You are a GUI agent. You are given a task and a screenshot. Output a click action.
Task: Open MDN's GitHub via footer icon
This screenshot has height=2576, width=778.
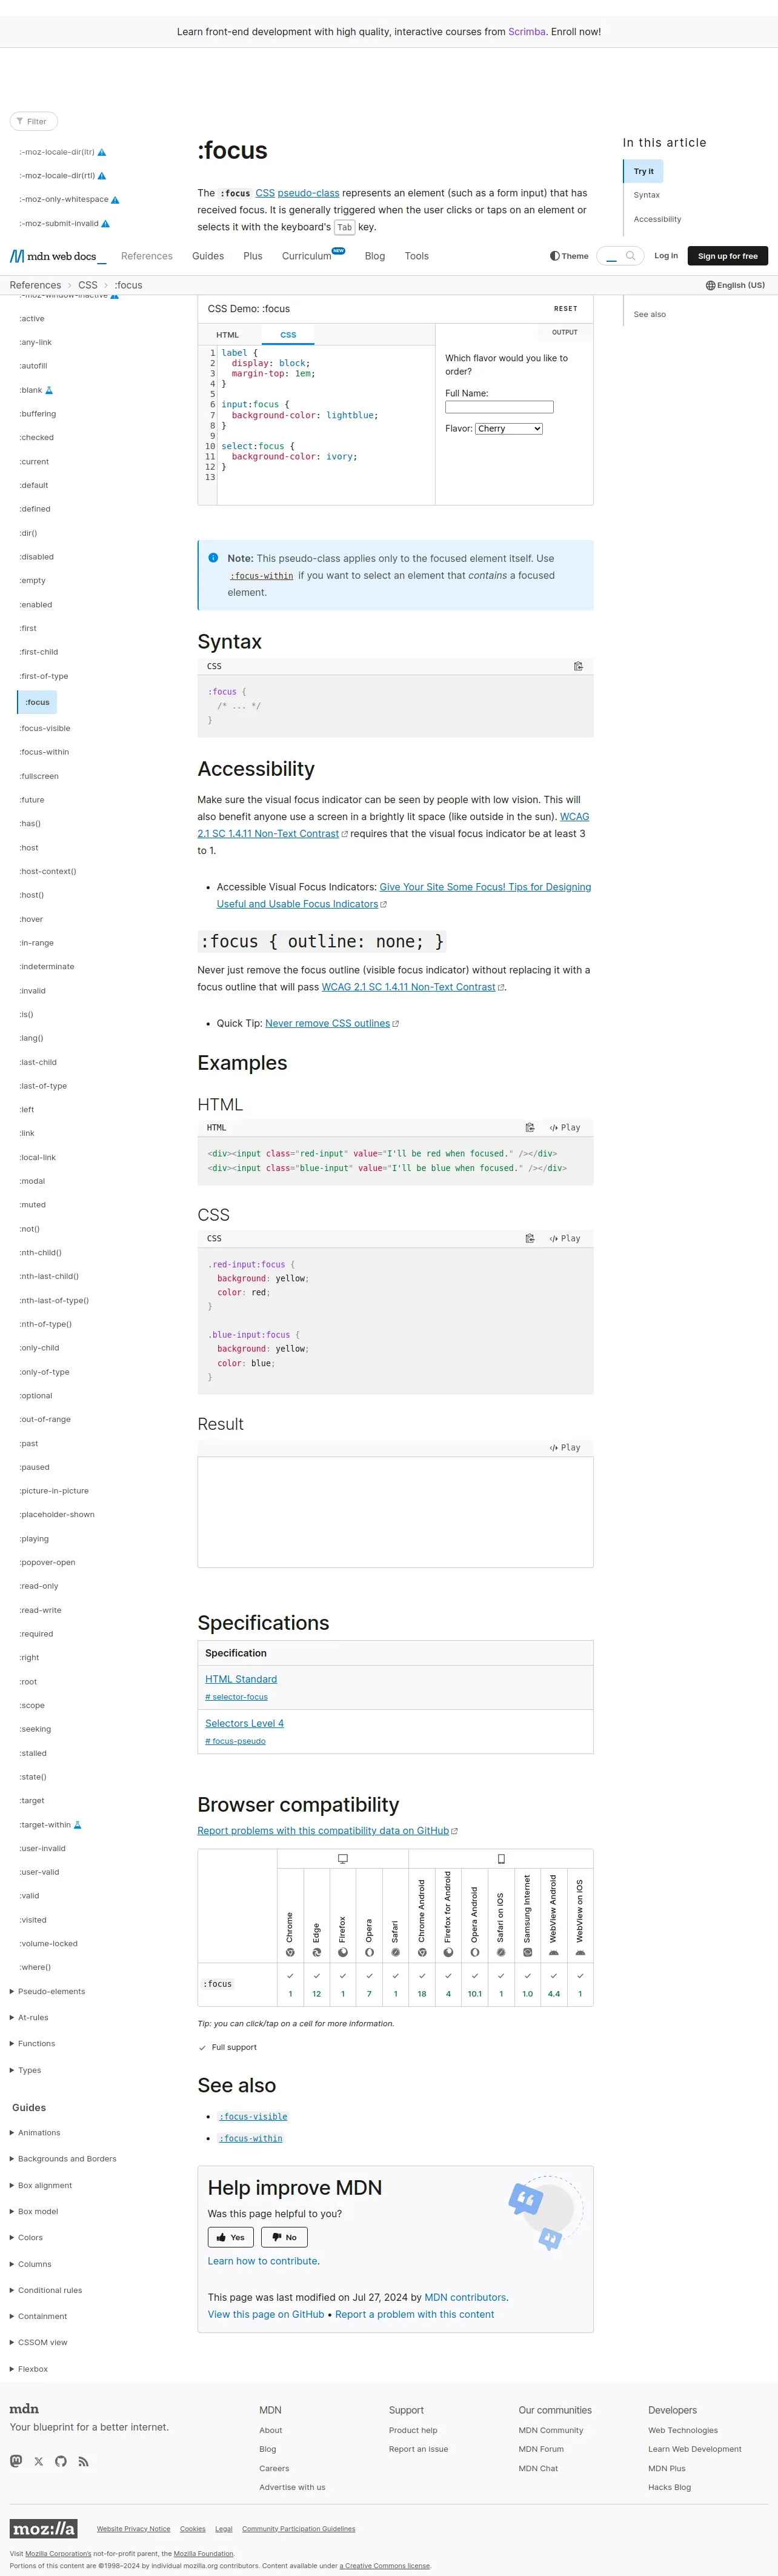(x=61, y=2461)
